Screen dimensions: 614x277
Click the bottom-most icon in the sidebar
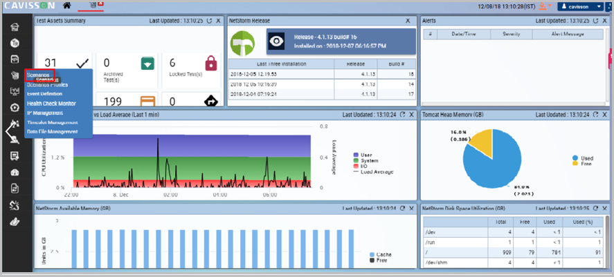15,221
